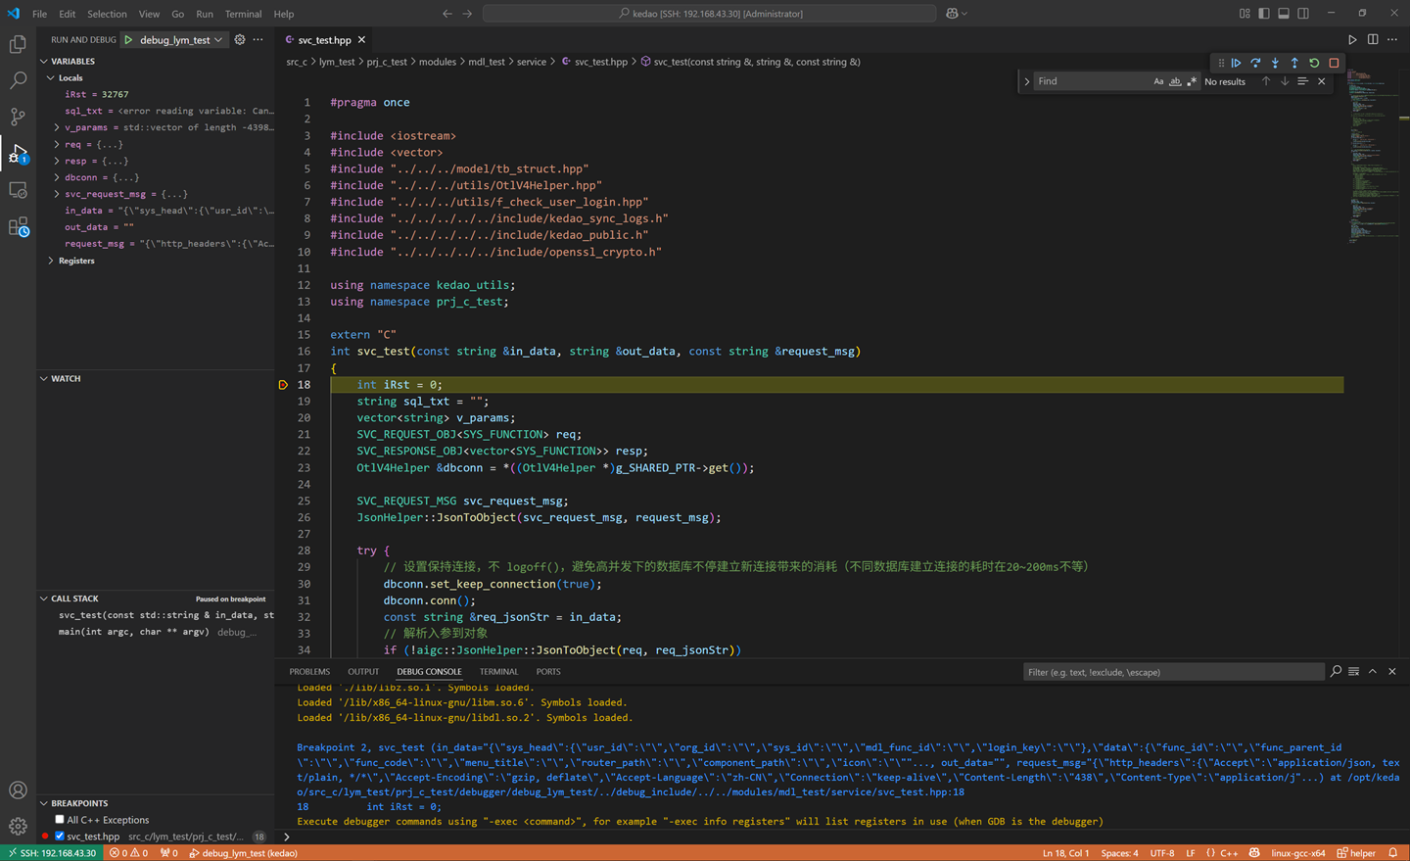
Task: Step into the function call
Action: 1275,63
